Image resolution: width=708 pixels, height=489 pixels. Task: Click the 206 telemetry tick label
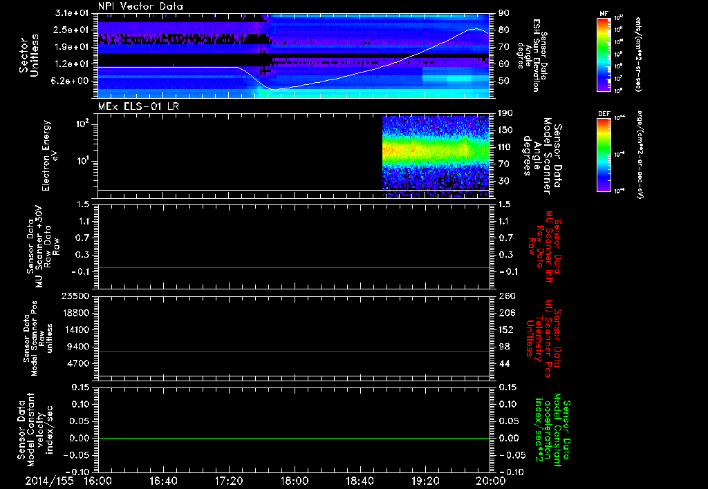pyautogui.click(x=507, y=313)
